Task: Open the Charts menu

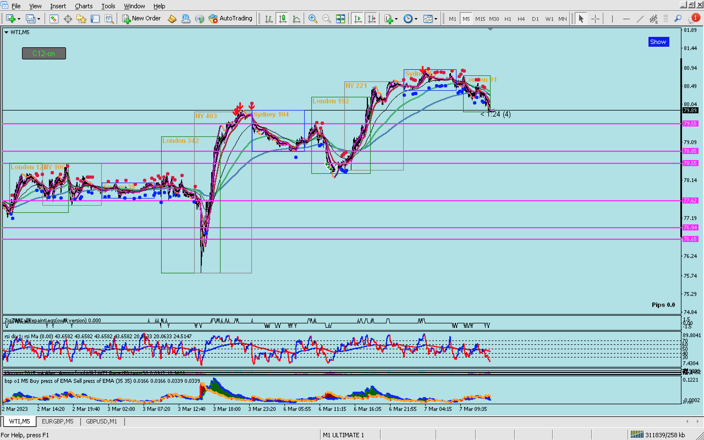Action: (x=84, y=6)
